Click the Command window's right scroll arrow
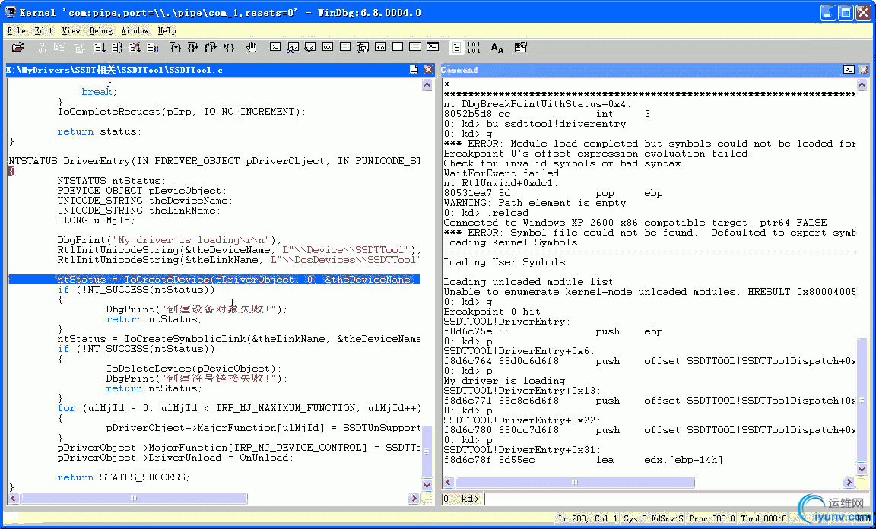 pyautogui.click(x=849, y=482)
